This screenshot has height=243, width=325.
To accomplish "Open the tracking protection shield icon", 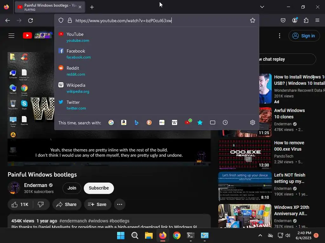I will pyautogui.click(x=61, y=20).
